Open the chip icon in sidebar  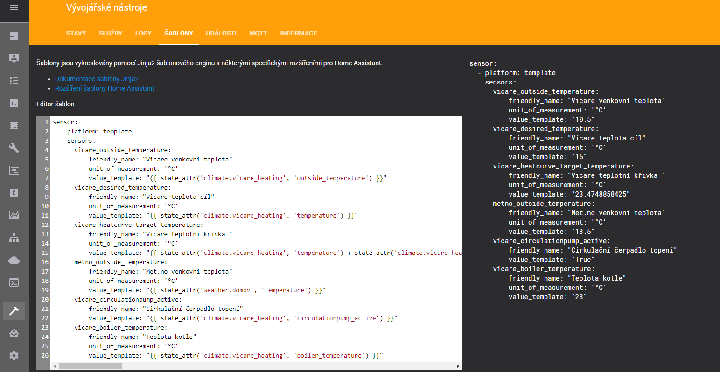(x=14, y=126)
